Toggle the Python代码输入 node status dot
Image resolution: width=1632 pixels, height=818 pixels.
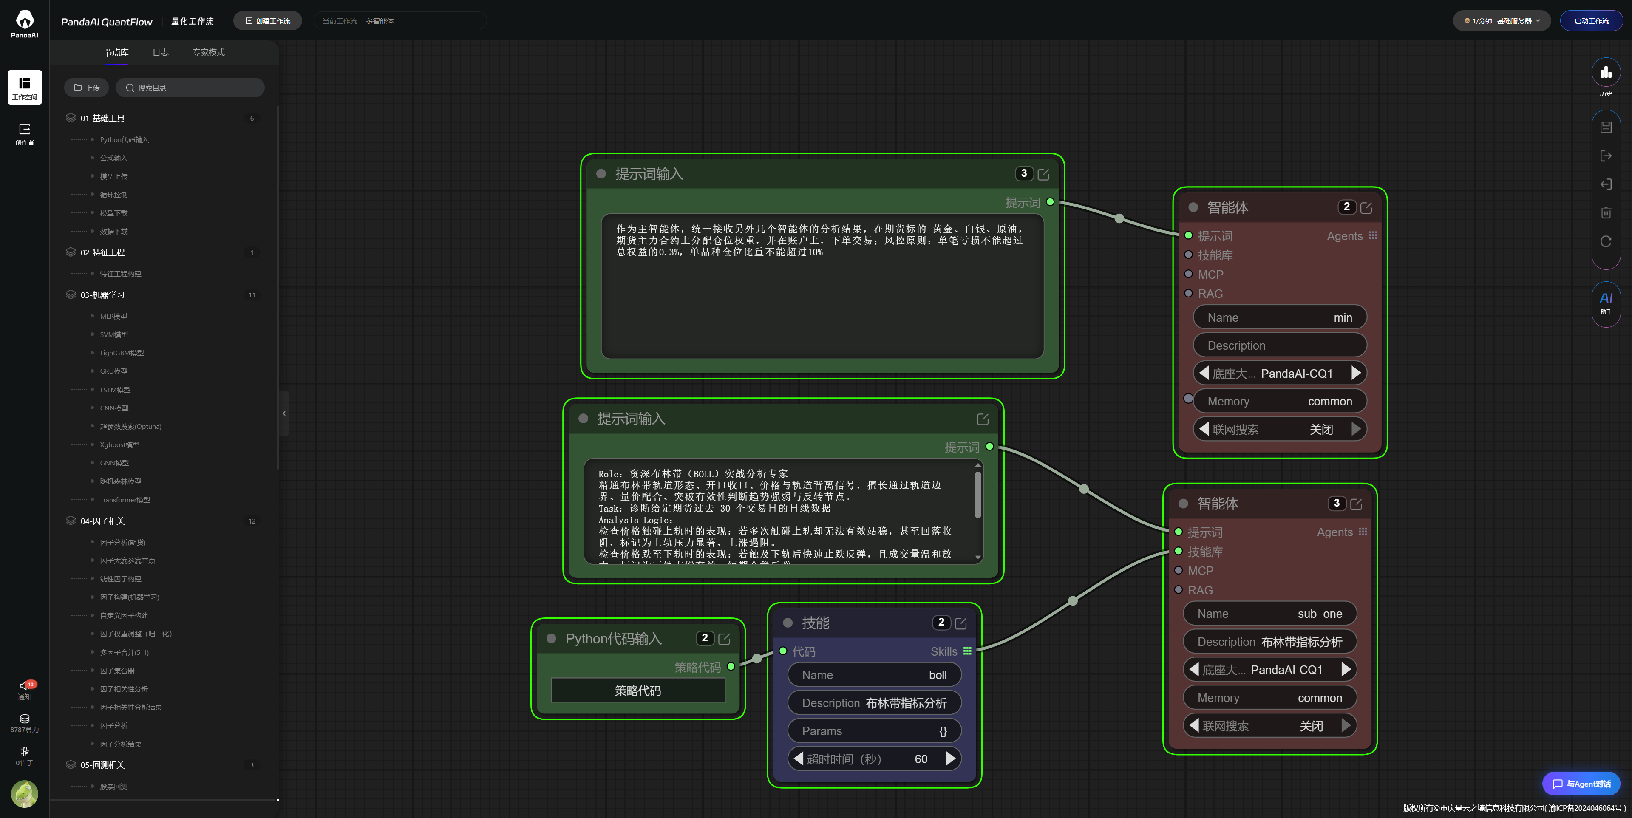tap(551, 639)
